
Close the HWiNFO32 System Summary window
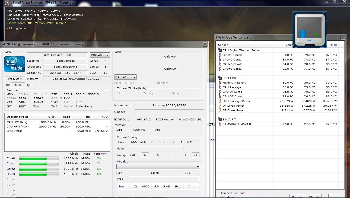click(205, 44)
